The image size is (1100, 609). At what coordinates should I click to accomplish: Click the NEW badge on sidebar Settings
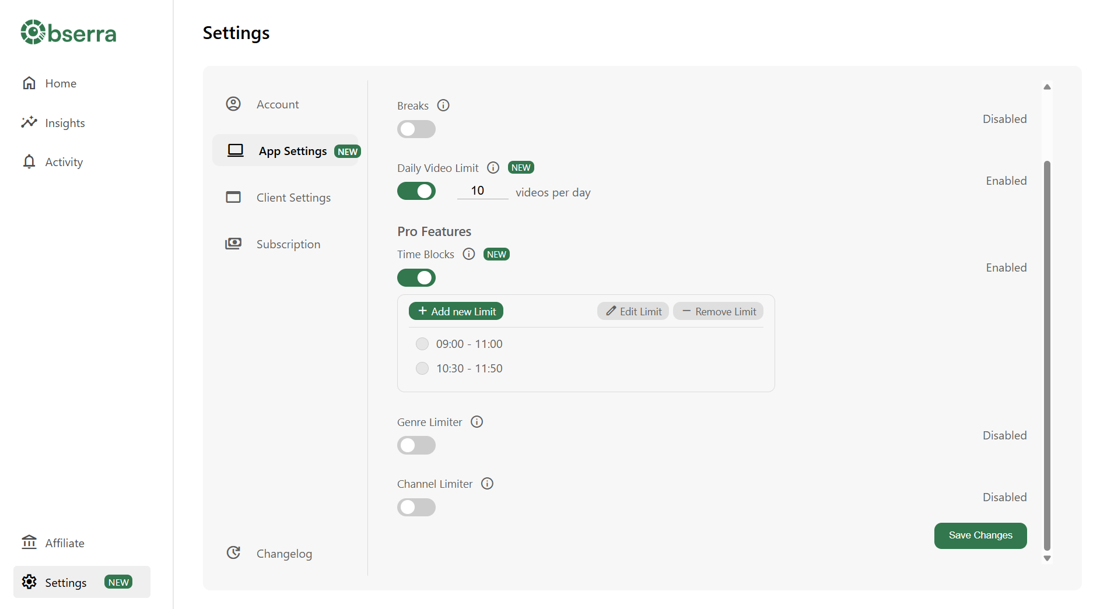(x=118, y=582)
